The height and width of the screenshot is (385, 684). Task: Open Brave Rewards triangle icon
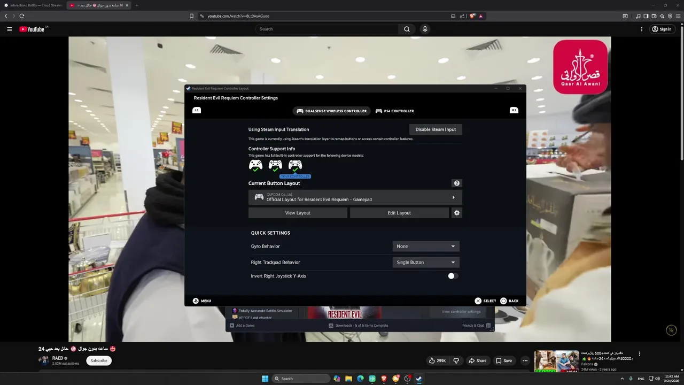[480, 16]
